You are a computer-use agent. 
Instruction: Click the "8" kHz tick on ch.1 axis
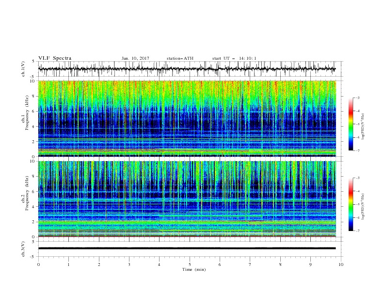33,96
